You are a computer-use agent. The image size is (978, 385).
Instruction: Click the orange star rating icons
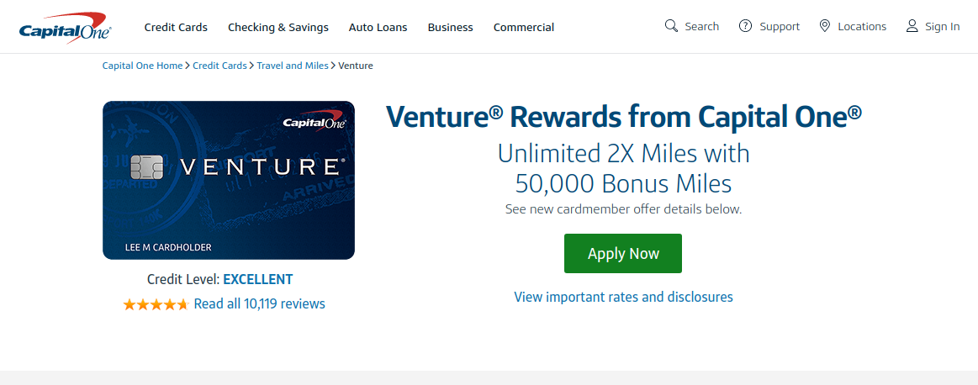(x=156, y=304)
